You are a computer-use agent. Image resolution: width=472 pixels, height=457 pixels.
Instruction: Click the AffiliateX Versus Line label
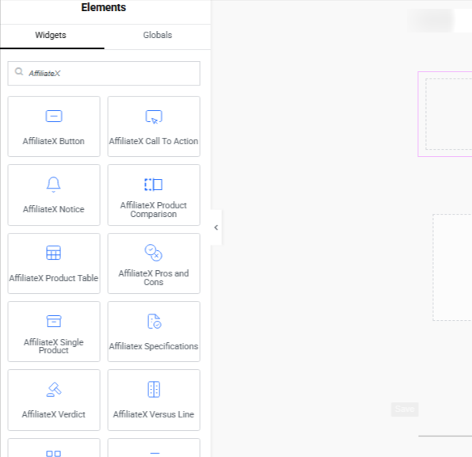(x=154, y=414)
